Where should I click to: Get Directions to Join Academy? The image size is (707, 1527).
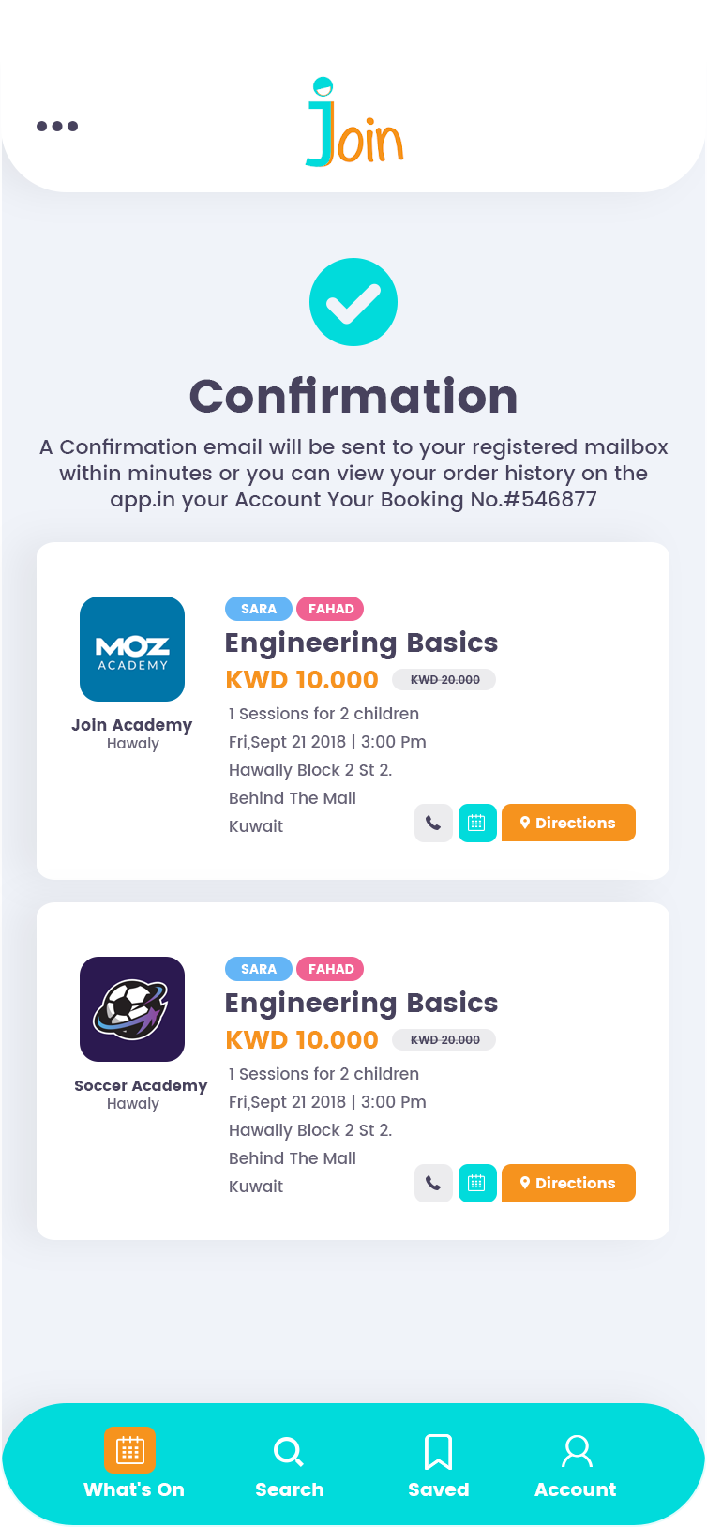(x=568, y=823)
